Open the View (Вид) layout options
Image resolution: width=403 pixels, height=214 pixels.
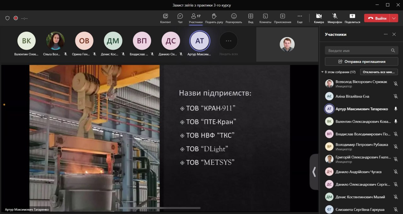click(251, 18)
